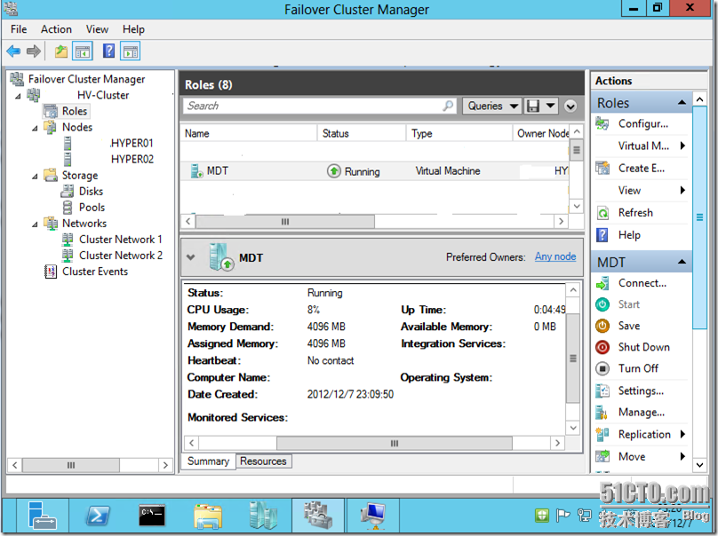
Task: Select HYPER02 node in the tree
Action: [132, 159]
